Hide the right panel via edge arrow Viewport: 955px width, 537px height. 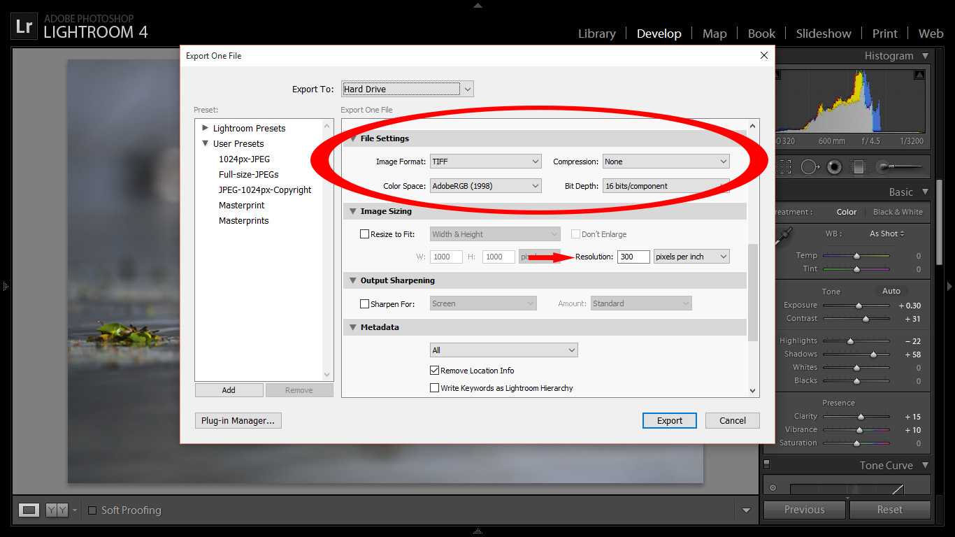pos(949,286)
